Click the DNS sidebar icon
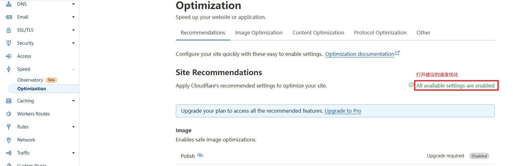 9,4
